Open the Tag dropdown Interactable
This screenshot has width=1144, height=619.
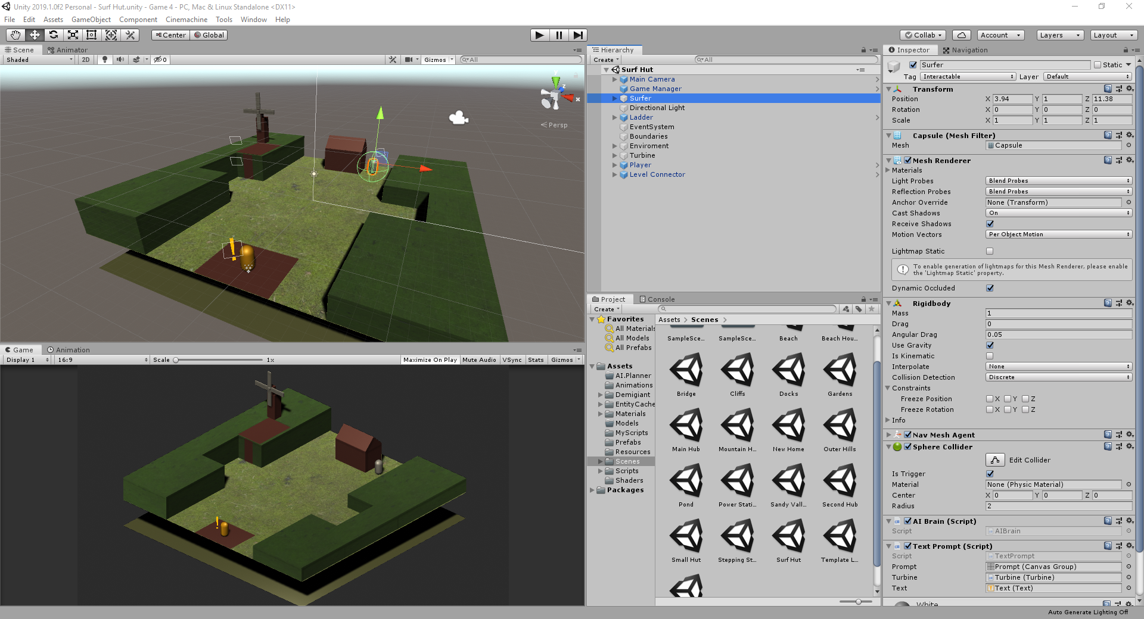pyautogui.click(x=968, y=77)
